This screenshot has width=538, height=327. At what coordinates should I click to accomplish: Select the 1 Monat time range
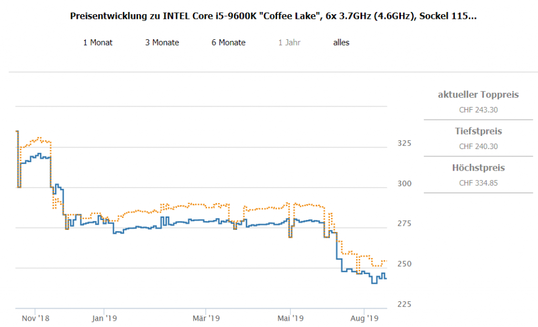click(98, 43)
